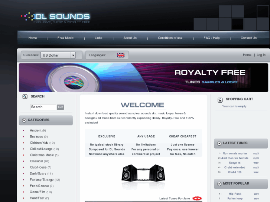Open the Non omnis moriar tune
The image size is (270, 202).
[235, 153]
